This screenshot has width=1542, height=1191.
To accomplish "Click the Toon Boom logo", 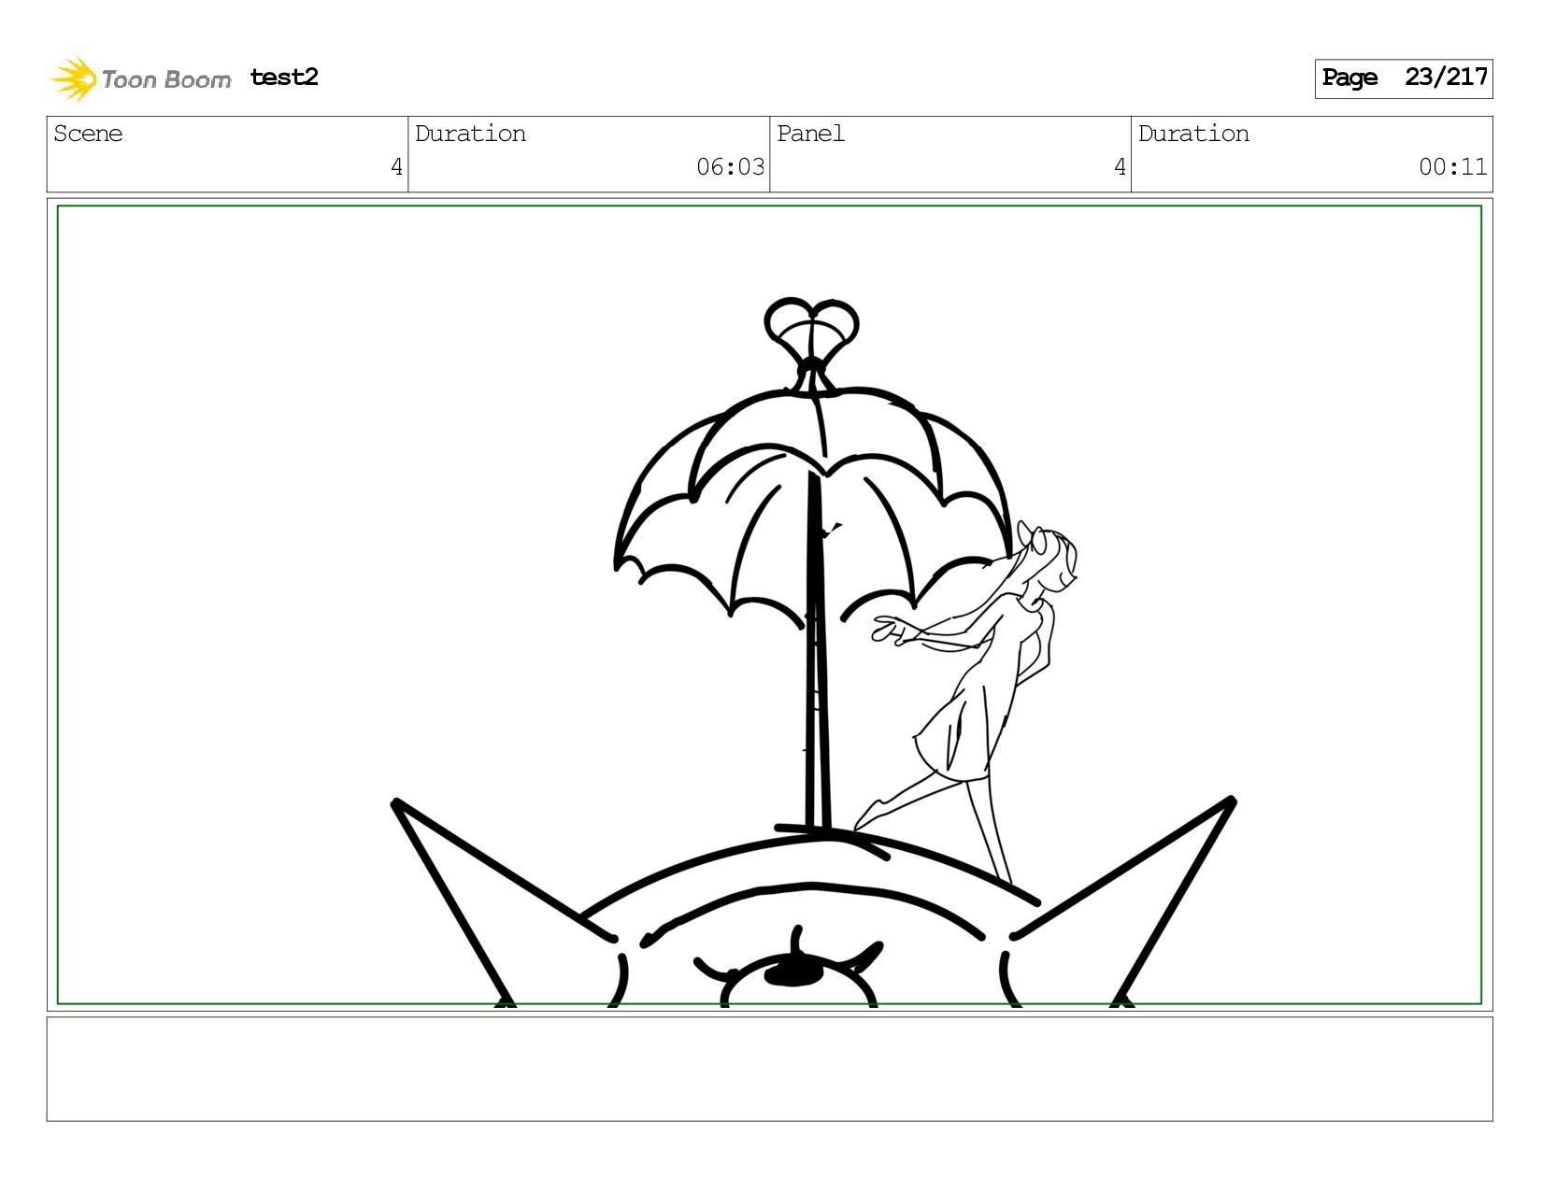I will point(140,78).
